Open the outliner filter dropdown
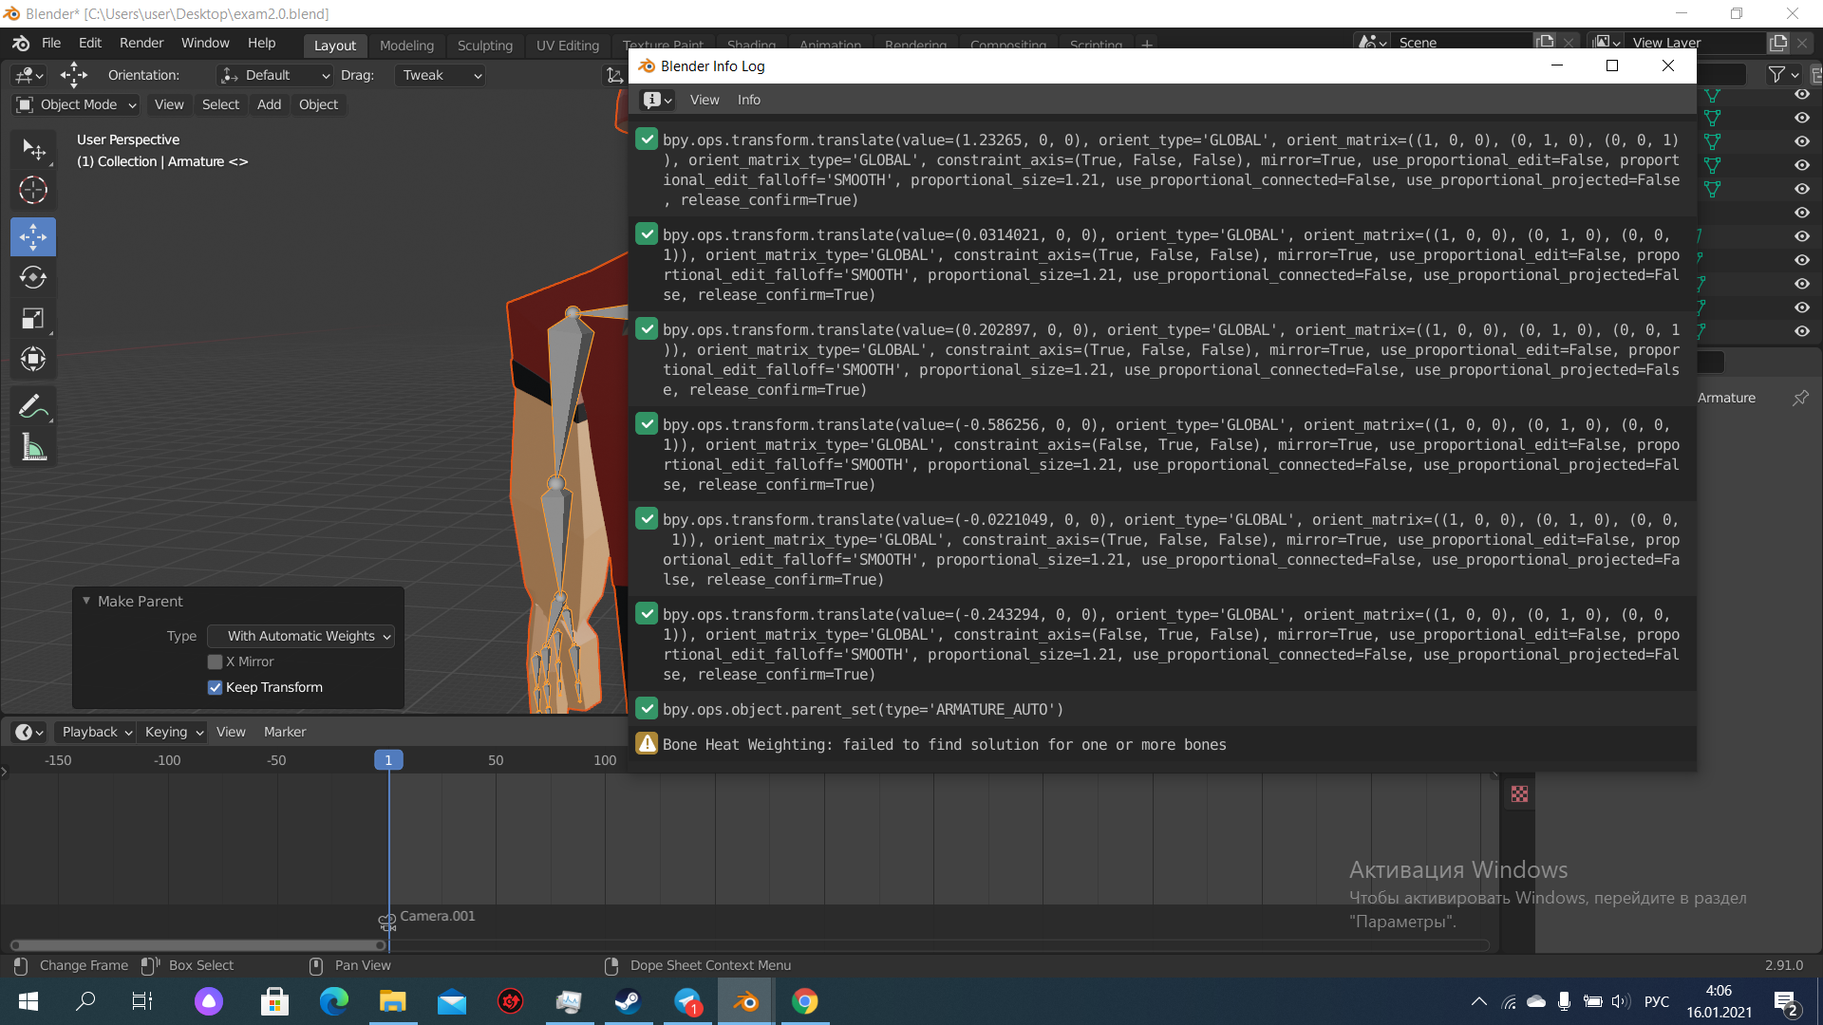The width and height of the screenshot is (1823, 1025). coord(1784,74)
